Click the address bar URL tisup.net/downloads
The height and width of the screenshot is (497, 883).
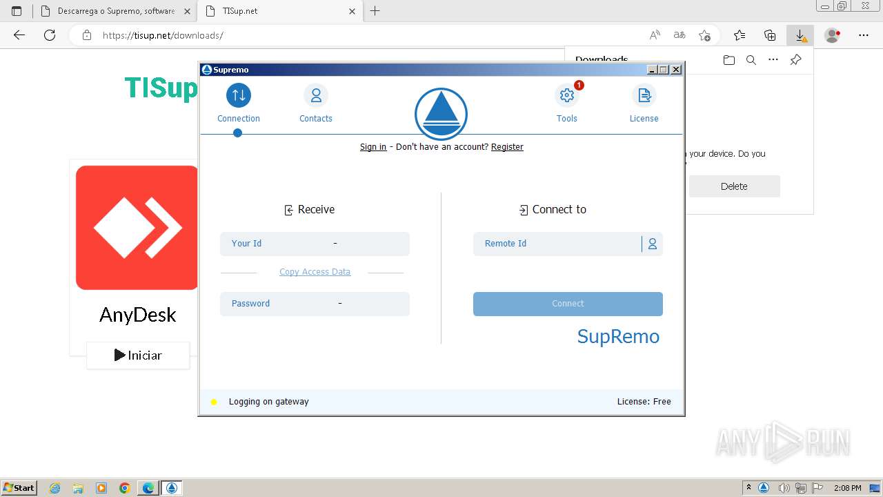(x=163, y=35)
